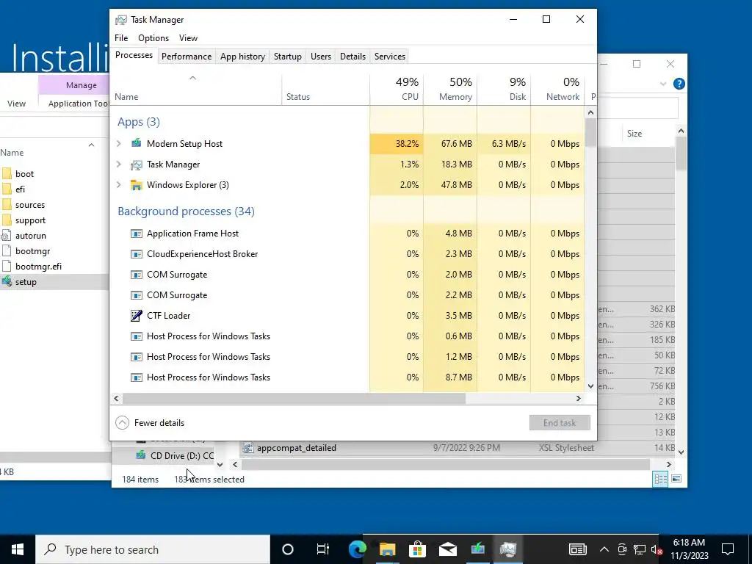This screenshot has height=564, width=752.
Task: Click the End task button
Action: point(560,422)
